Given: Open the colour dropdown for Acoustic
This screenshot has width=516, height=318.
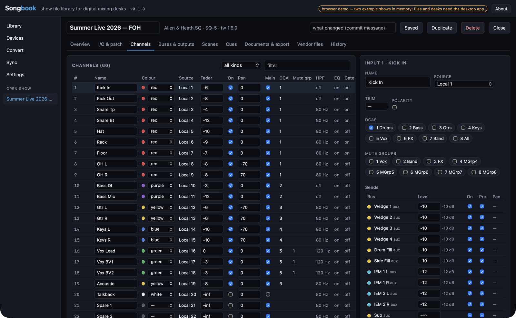Looking at the screenshot, I should coord(161,284).
